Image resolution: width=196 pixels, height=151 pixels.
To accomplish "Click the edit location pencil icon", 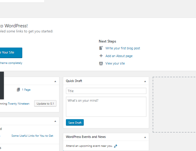I will [x=116, y=146].
